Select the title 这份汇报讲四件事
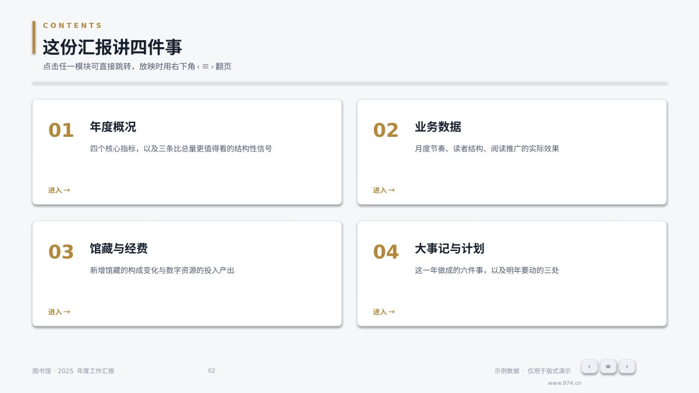Screen dimensions: 699x393 (x=112, y=47)
